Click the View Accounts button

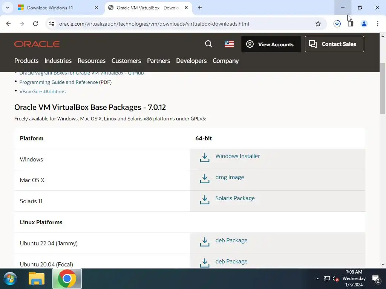[271, 44]
